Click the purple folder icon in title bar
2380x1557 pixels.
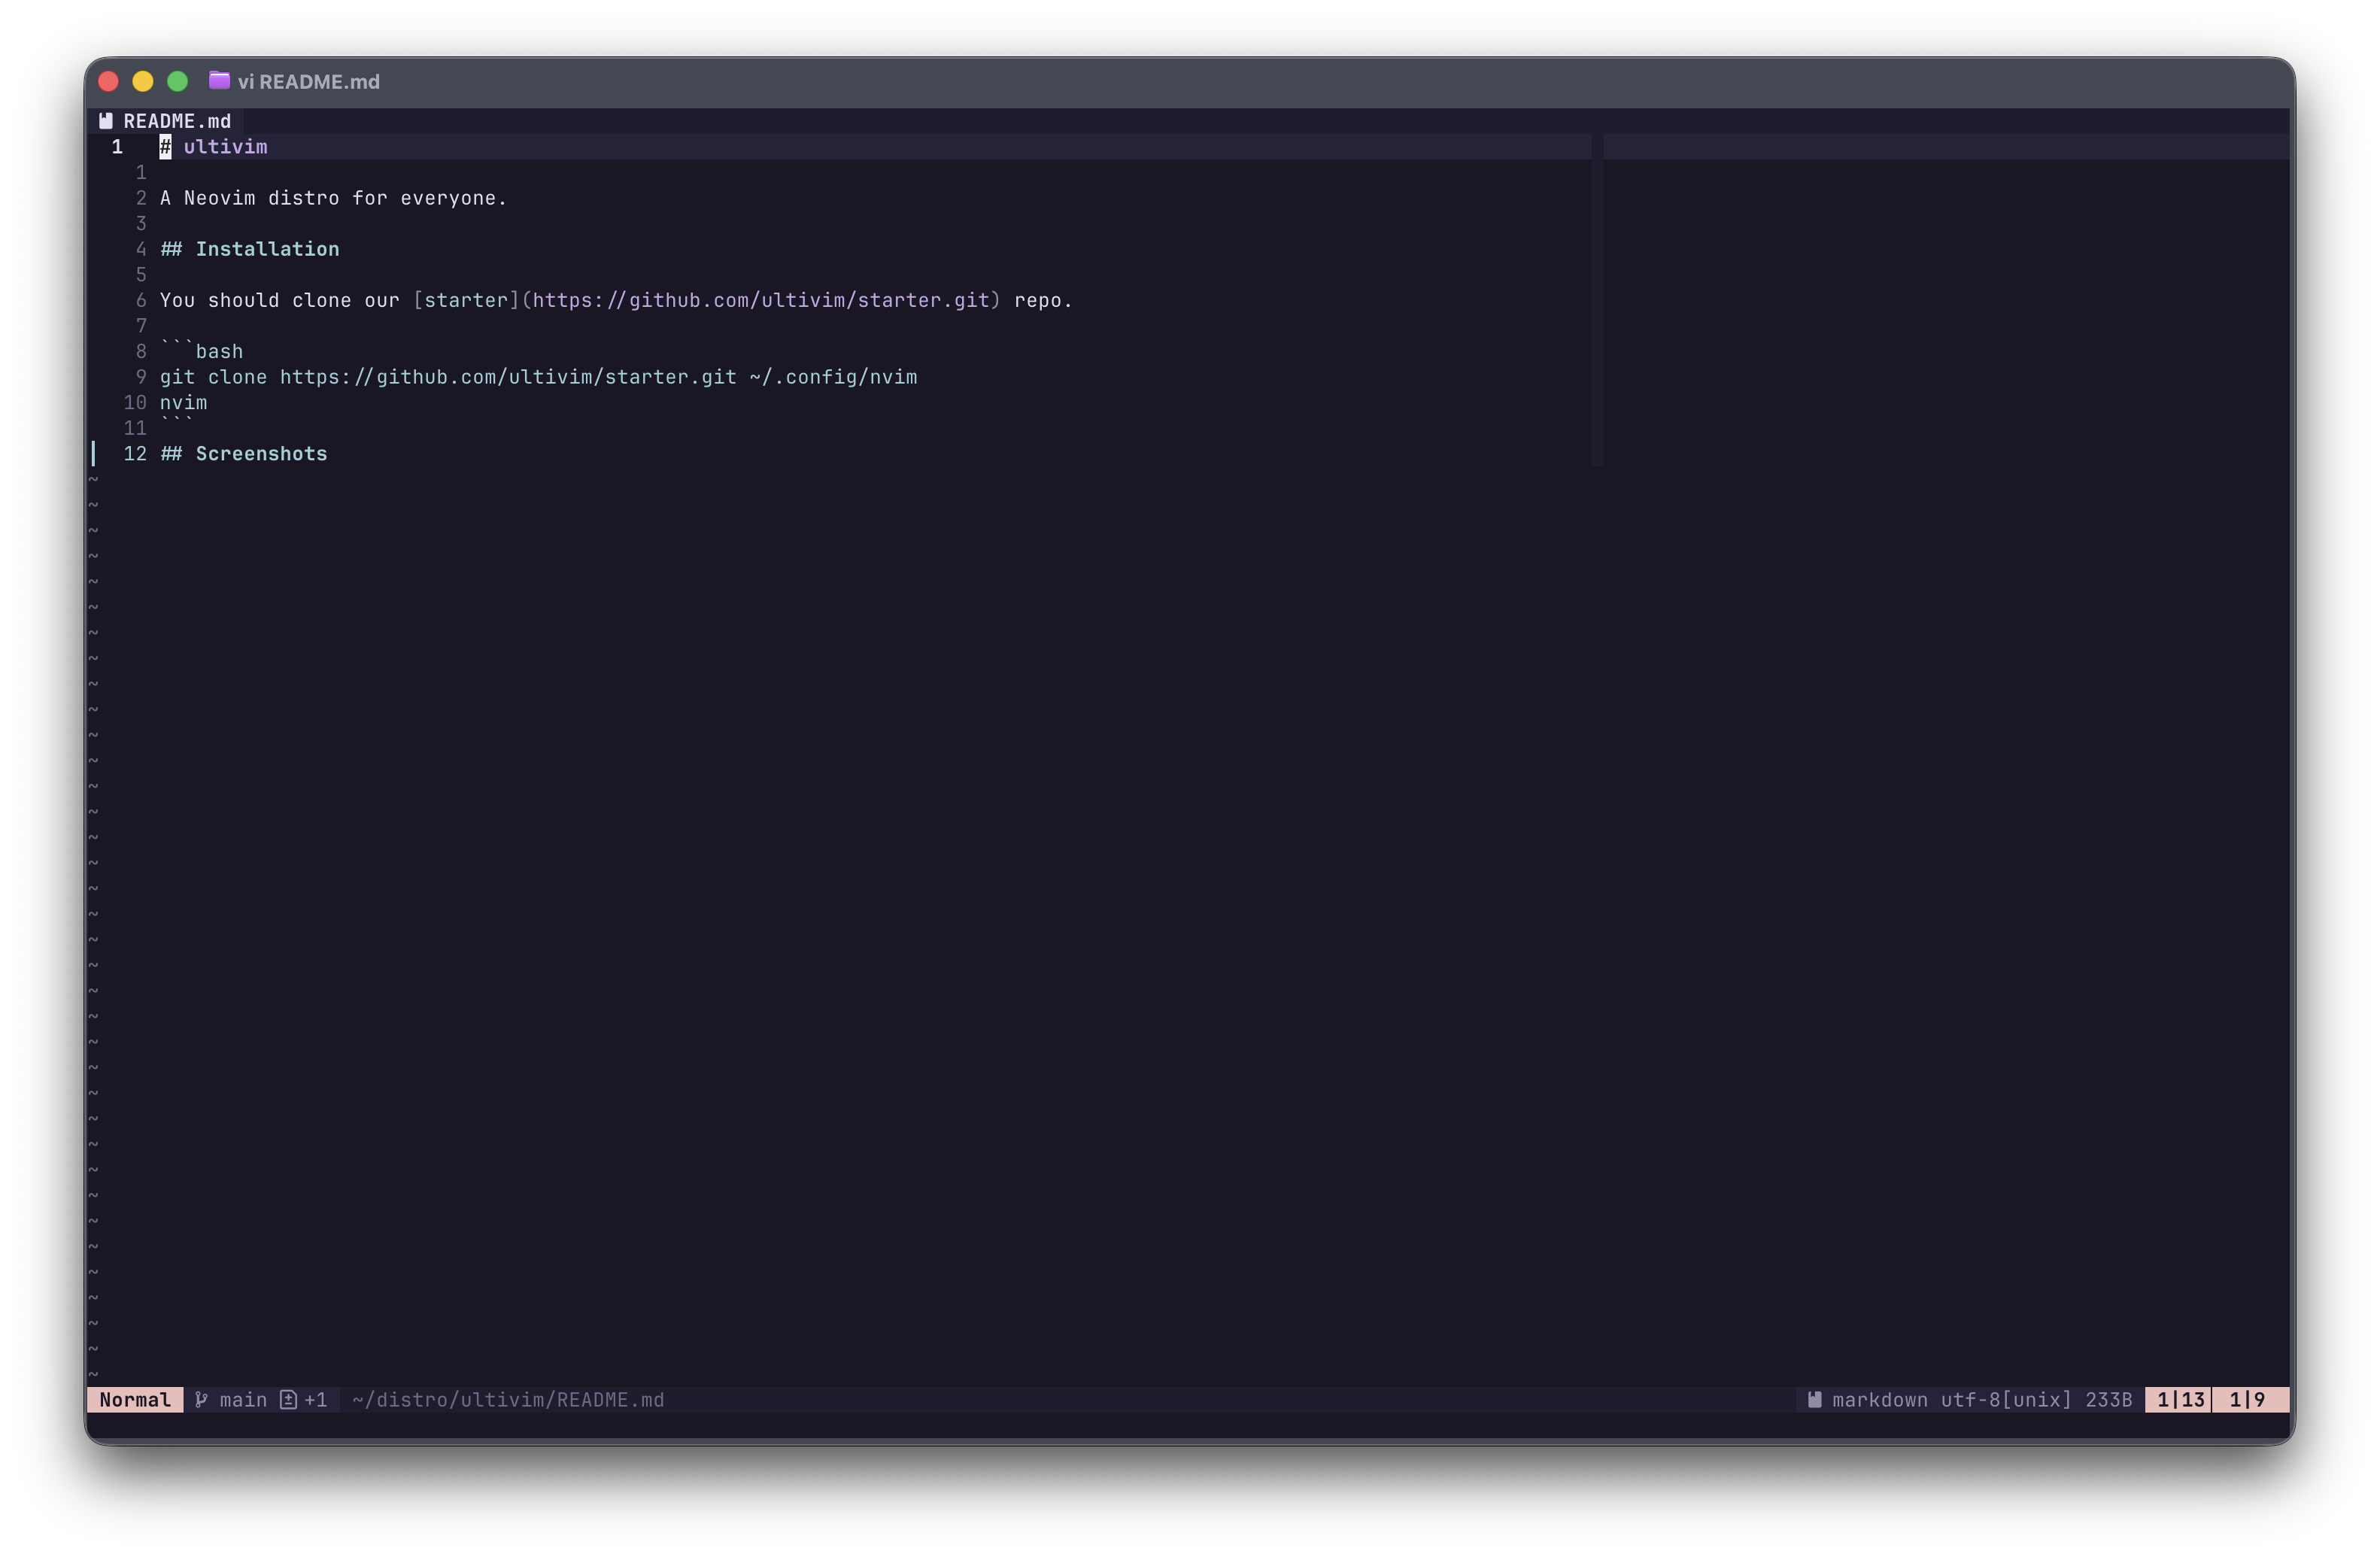pyautogui.click(x=219, y=80)
